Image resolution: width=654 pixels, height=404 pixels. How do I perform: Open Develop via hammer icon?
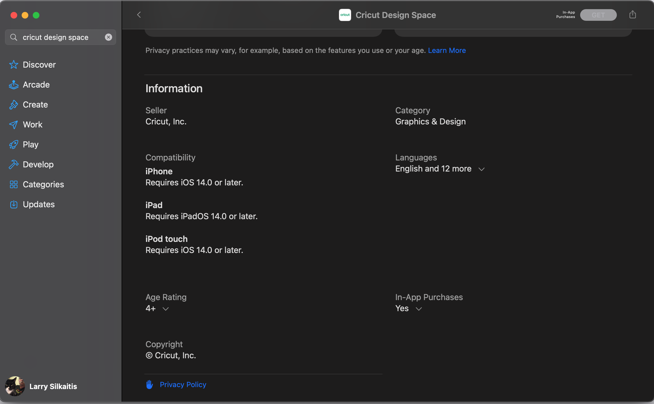click(x=14, y=164)
